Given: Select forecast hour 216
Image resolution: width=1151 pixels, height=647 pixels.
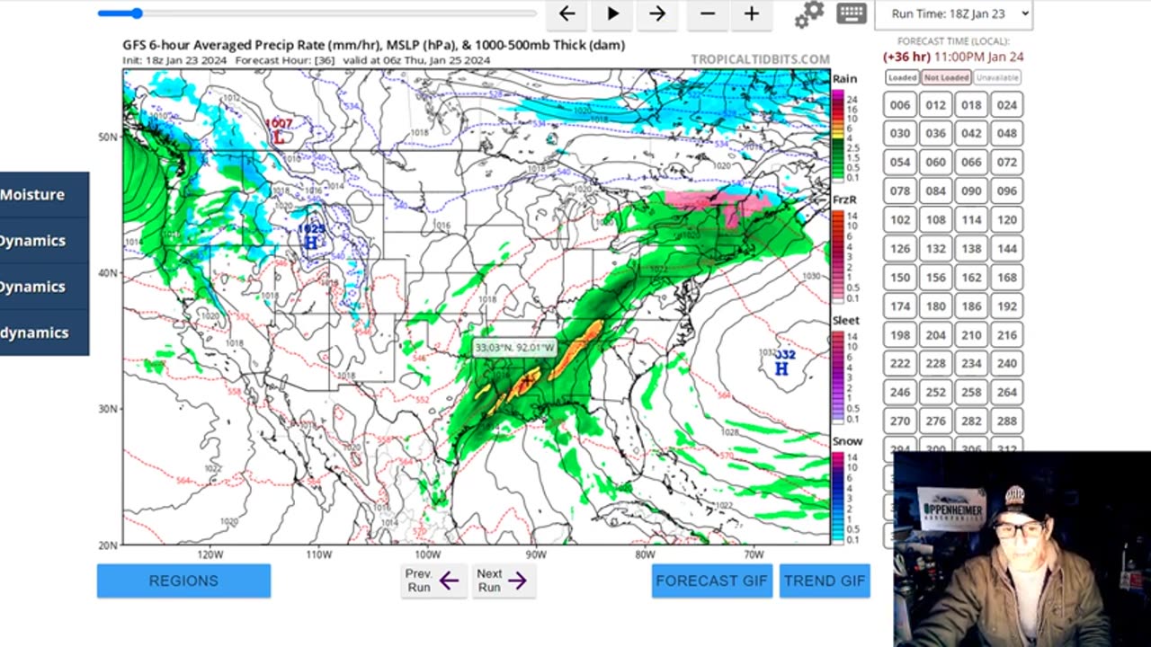Looking at the screenshot, I should point(1007,335).
